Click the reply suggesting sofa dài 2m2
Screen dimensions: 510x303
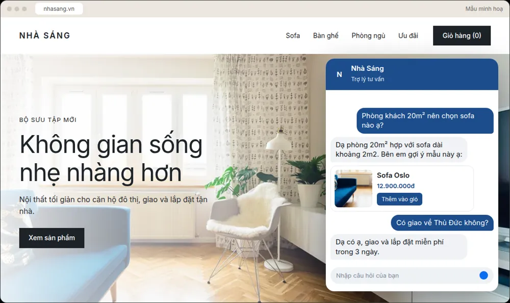399,149
